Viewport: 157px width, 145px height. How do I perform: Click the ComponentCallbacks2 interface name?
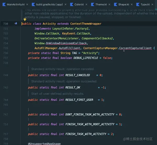(x=97, y=38)
